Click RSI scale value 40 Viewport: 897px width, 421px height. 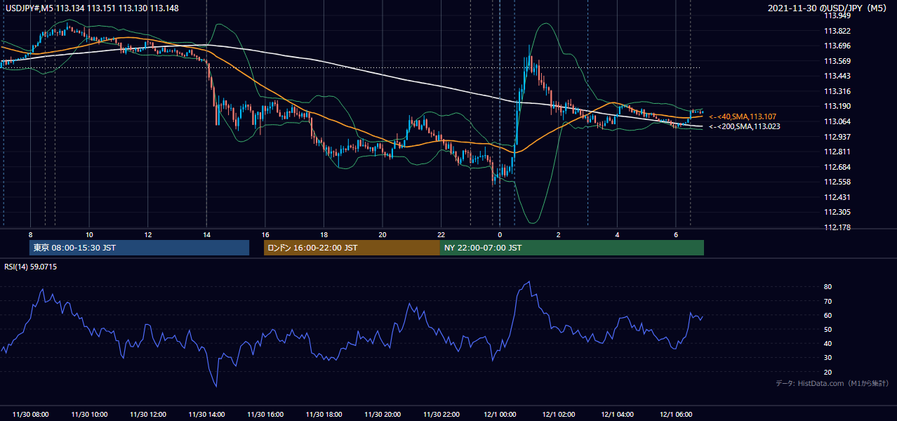[x=828, y=343]
